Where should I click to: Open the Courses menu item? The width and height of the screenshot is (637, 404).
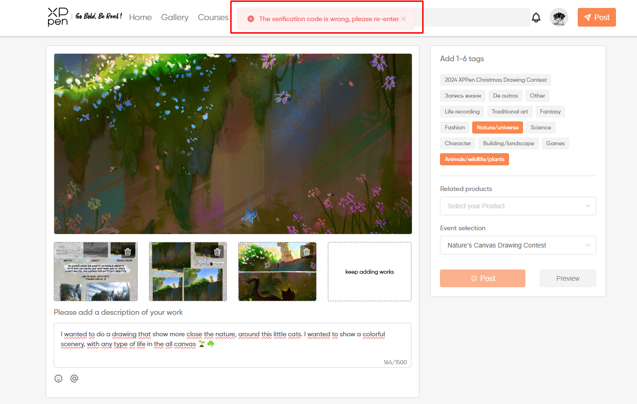(213, 17)
